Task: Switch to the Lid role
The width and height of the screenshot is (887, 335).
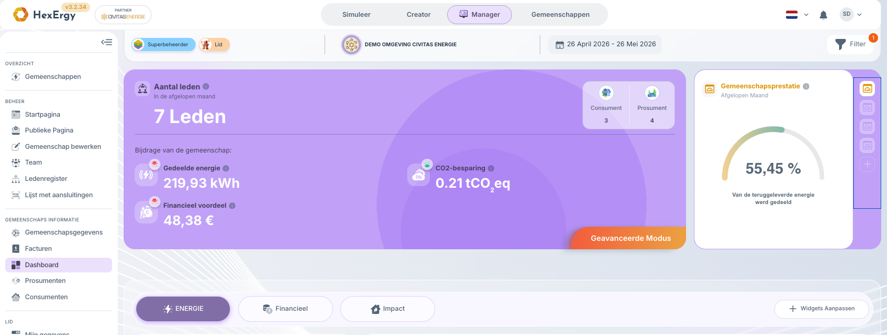Action: point(214,45)
